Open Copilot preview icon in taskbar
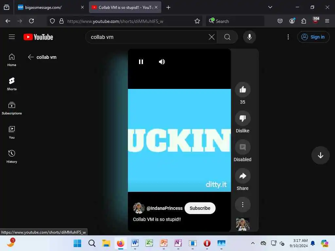The image size is (335, 251). [x=325, y=243]
